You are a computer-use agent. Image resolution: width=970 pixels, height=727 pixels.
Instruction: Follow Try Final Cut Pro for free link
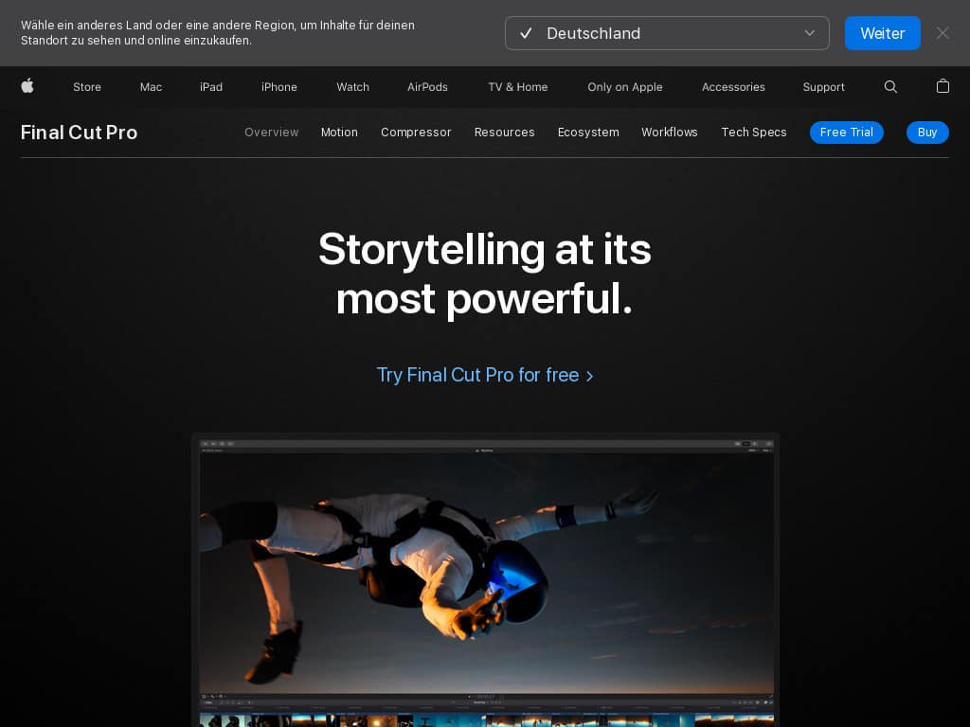tap(485, 375)
